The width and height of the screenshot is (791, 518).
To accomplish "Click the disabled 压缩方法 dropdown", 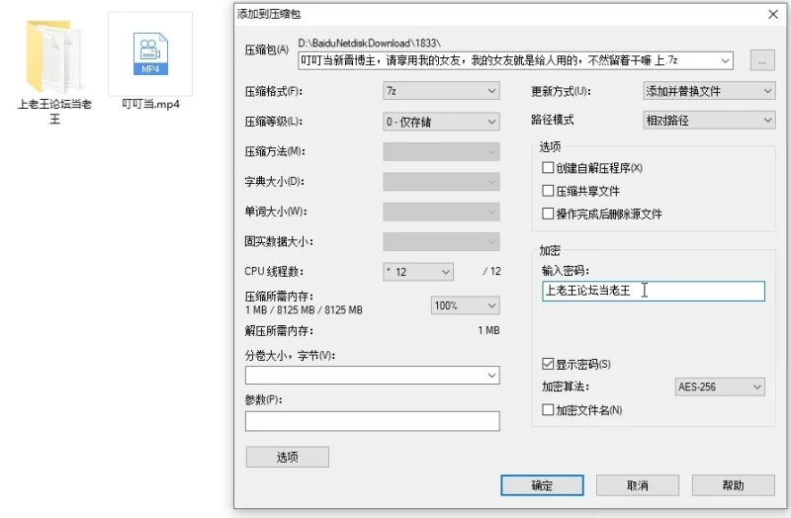I will [441, 152].
